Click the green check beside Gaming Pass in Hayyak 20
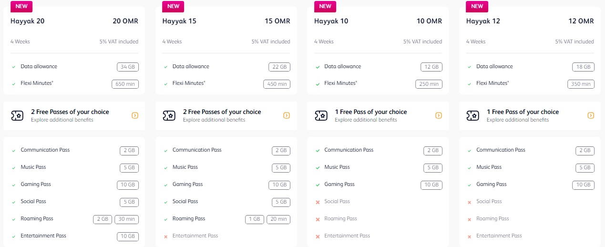Viewport: 605px width, 247px height. 14,185
